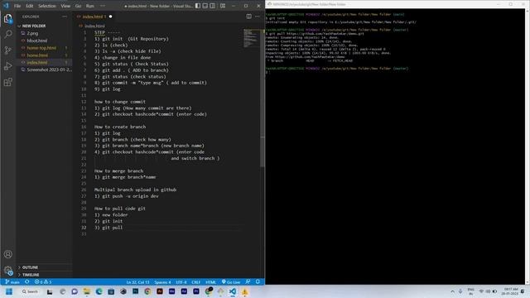Click the taskbar Search box

[x=30, y=291]
